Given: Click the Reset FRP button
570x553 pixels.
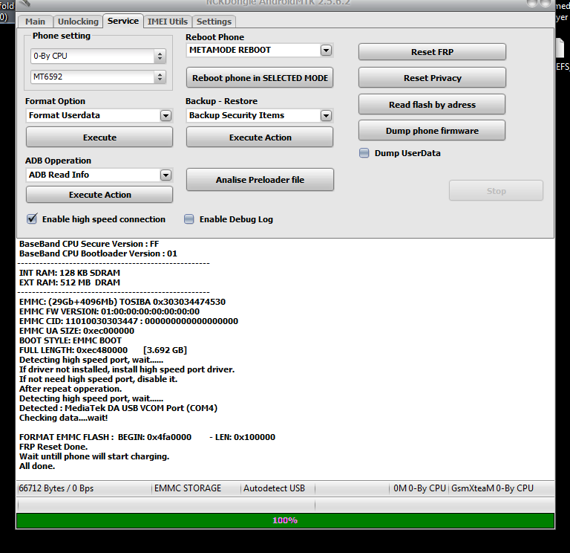Looking at the screenshot, I should [x=432, y=52].
